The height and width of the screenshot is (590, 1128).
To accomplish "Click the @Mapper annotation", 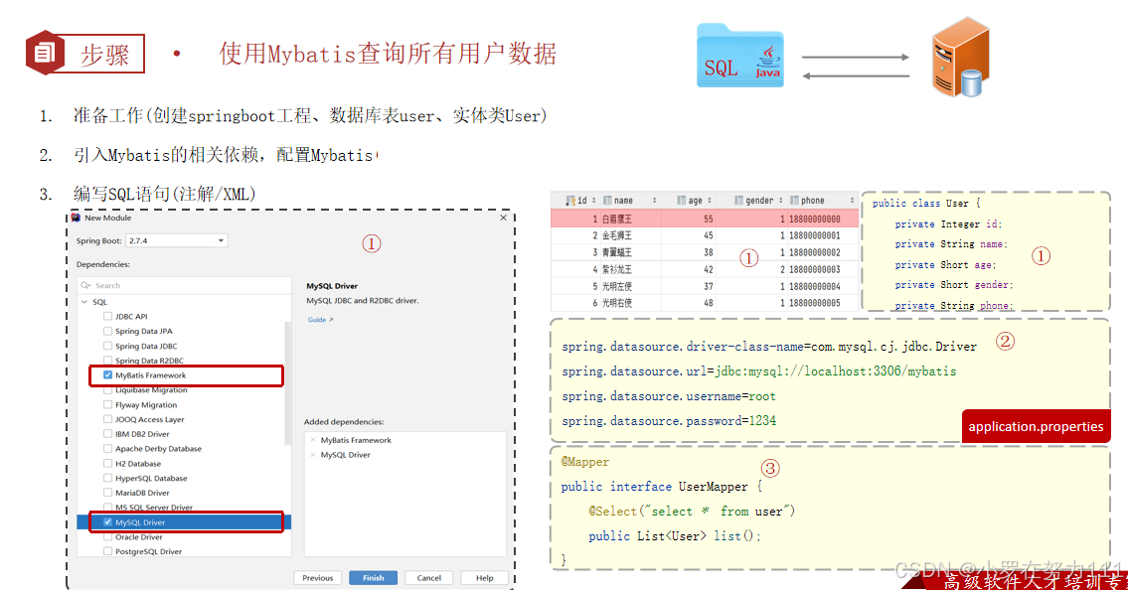I will coord(584,462).
